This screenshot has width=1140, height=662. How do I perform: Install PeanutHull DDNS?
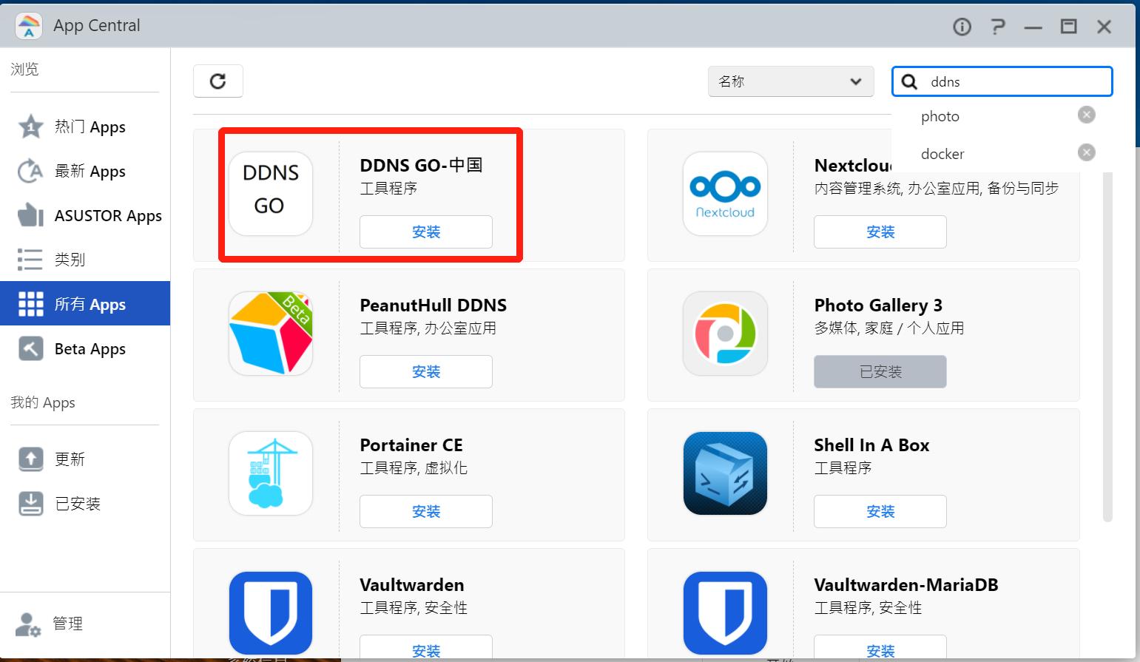tap(426, 372)
